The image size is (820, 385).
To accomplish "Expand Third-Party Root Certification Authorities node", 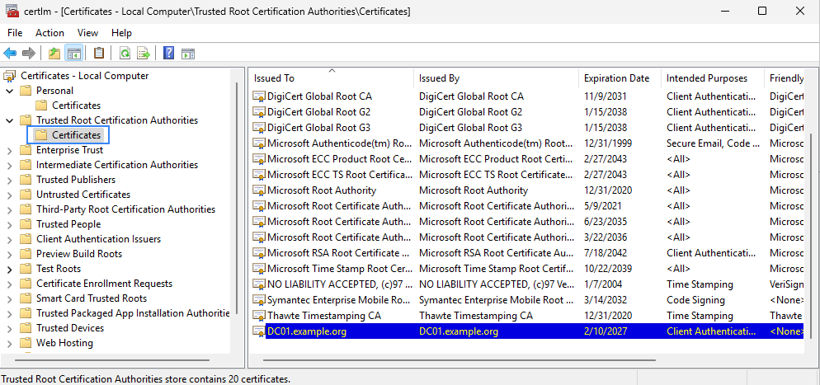I will point(9,209).
